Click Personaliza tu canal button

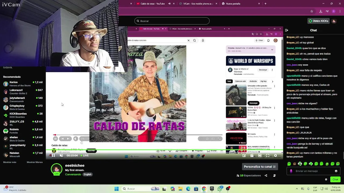260,166
